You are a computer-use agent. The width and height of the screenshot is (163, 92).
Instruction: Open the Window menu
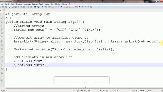coord(65,4)
